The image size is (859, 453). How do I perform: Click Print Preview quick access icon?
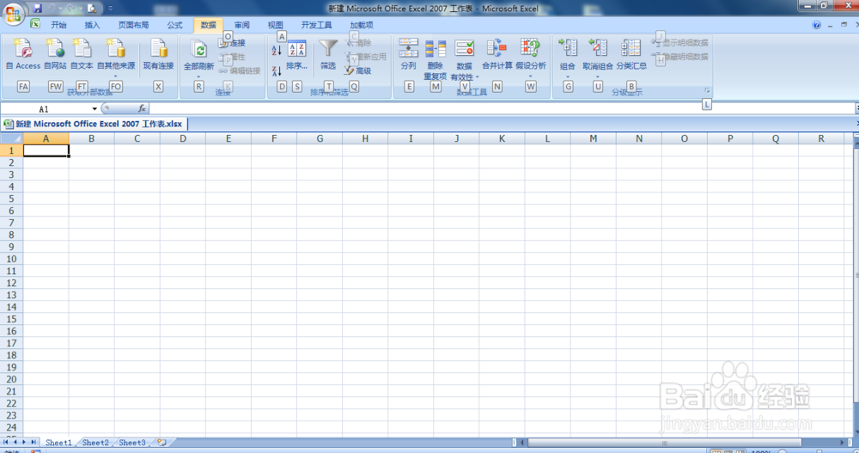point(92,9)
